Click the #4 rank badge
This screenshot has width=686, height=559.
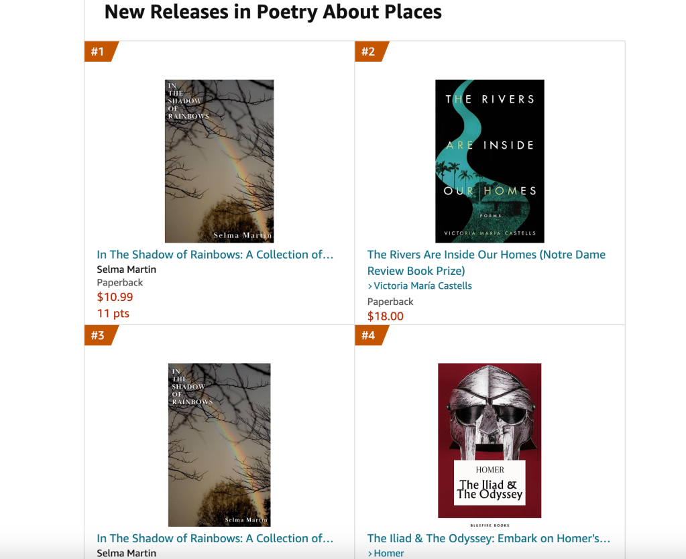point(369,335)
